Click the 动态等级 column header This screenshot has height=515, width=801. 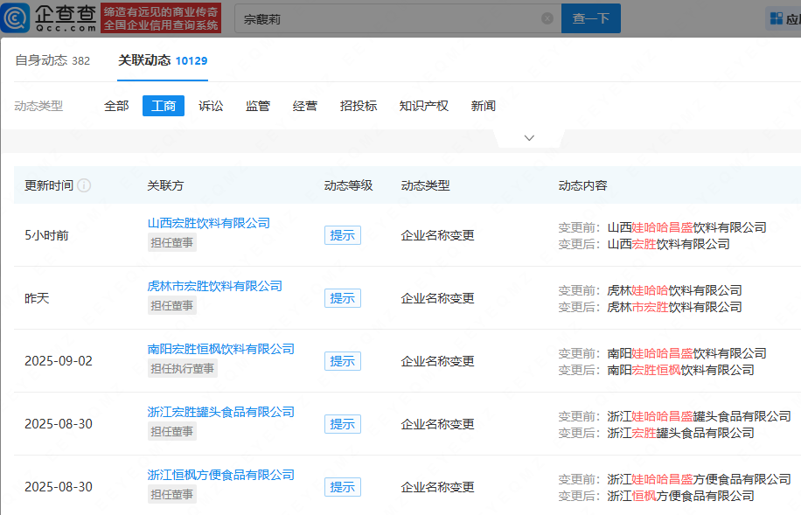point(348,185)
